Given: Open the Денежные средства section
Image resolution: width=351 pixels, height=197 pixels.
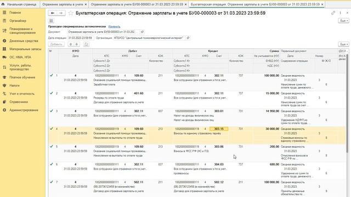Looking at the screenshot, I should (24, 41).
